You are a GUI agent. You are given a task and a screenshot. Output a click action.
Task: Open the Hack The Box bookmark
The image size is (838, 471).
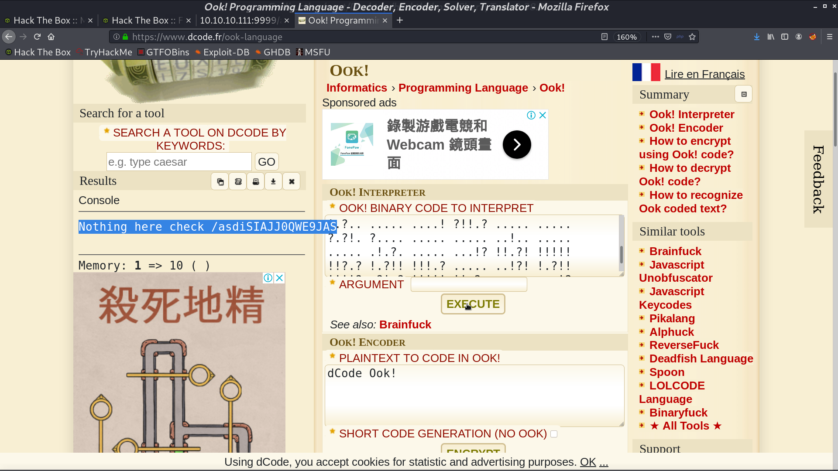[x=38, y=52]
